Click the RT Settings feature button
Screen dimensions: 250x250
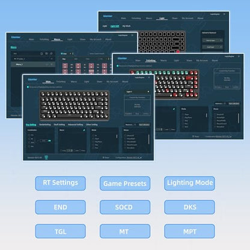tap(60, 183)
